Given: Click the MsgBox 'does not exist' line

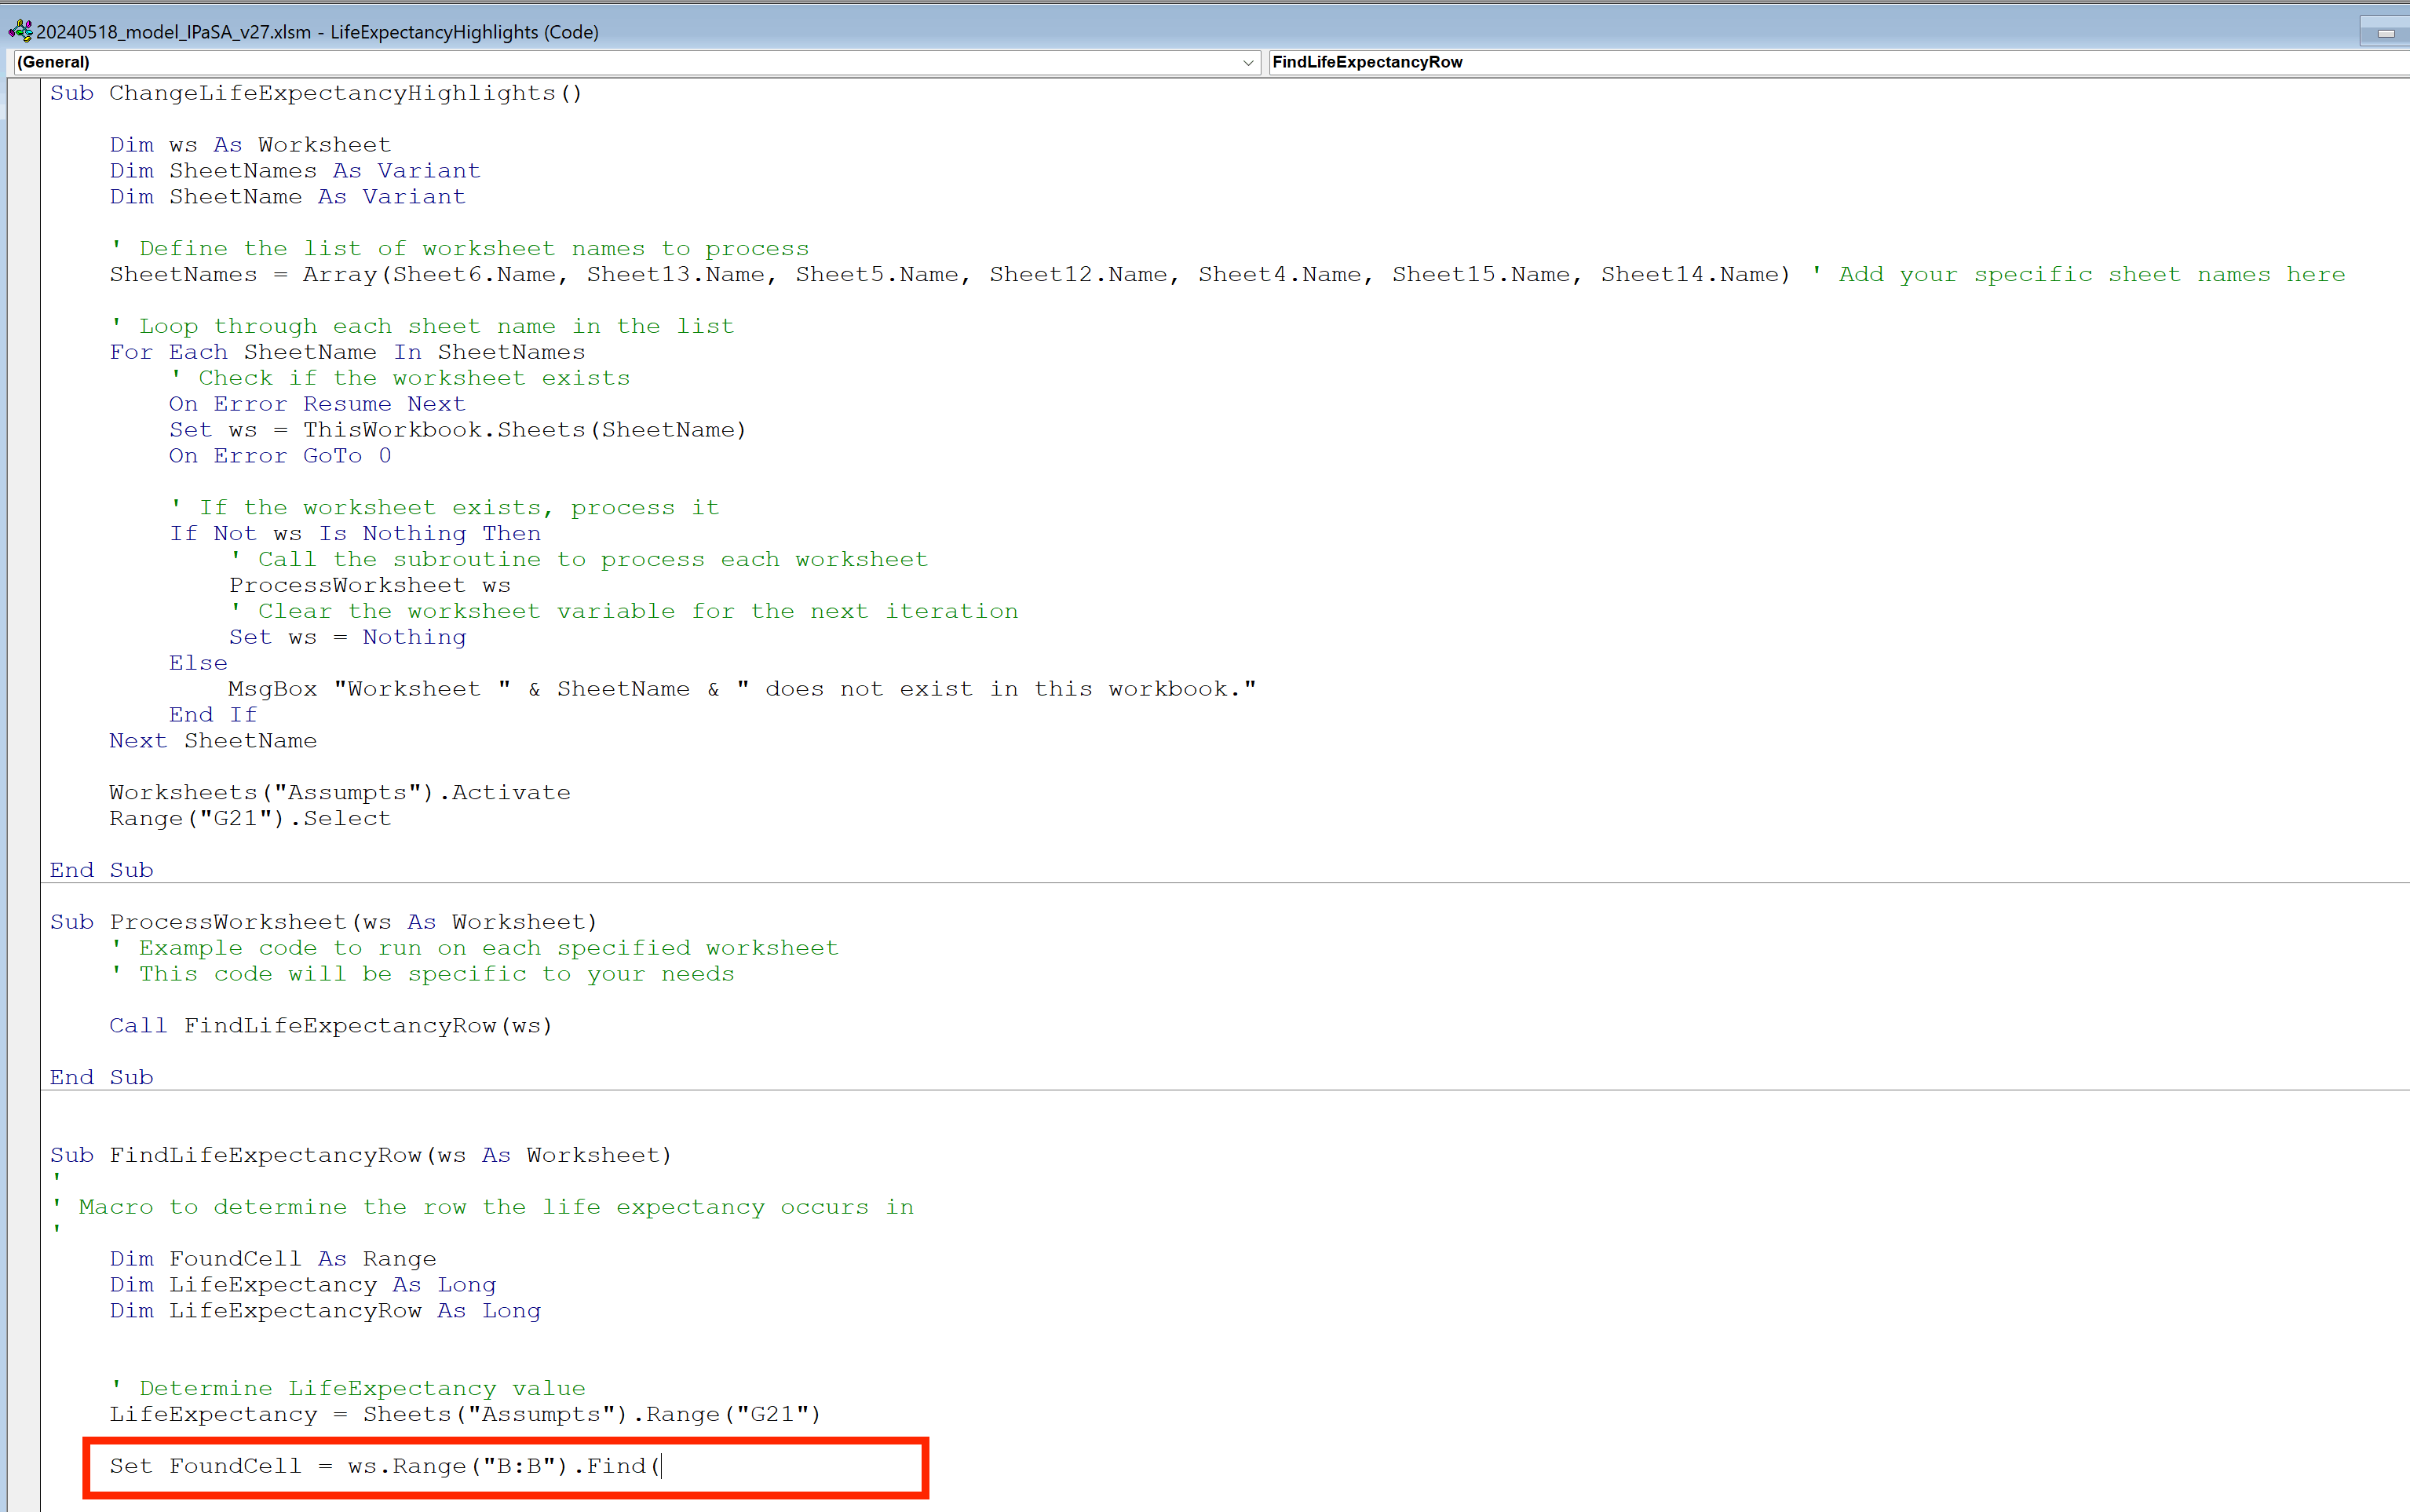Looking at the screenshot, I should (x=741, y=689).
